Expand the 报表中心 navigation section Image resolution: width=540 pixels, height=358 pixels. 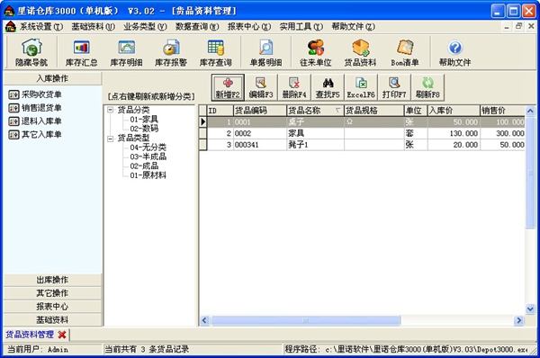53,307
